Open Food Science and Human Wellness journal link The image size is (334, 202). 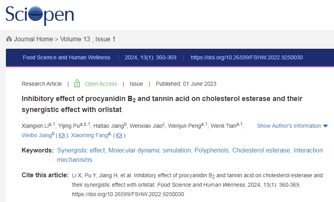(66, 57)
